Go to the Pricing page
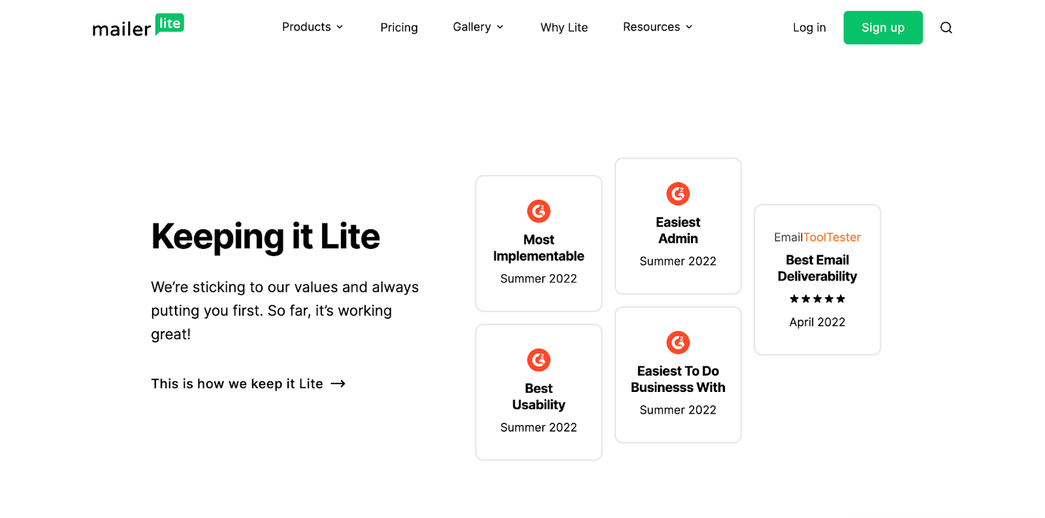 [x=398, y=27]
